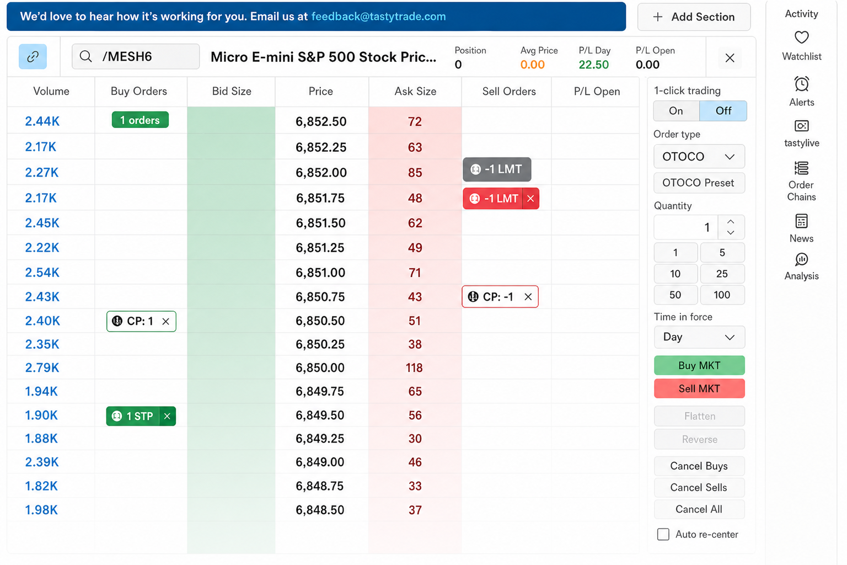Image resolution: width=847 pixels, height=565 pixels.
Task: Open the Order Chains sidebar icon
Action: tap(801, 168)
